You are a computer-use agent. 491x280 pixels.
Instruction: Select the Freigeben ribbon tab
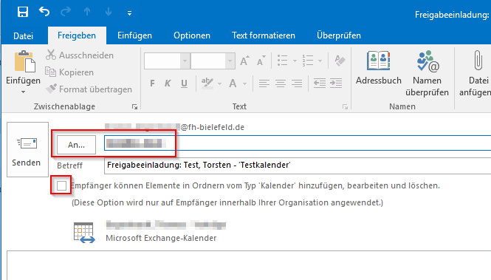(77, 35)
